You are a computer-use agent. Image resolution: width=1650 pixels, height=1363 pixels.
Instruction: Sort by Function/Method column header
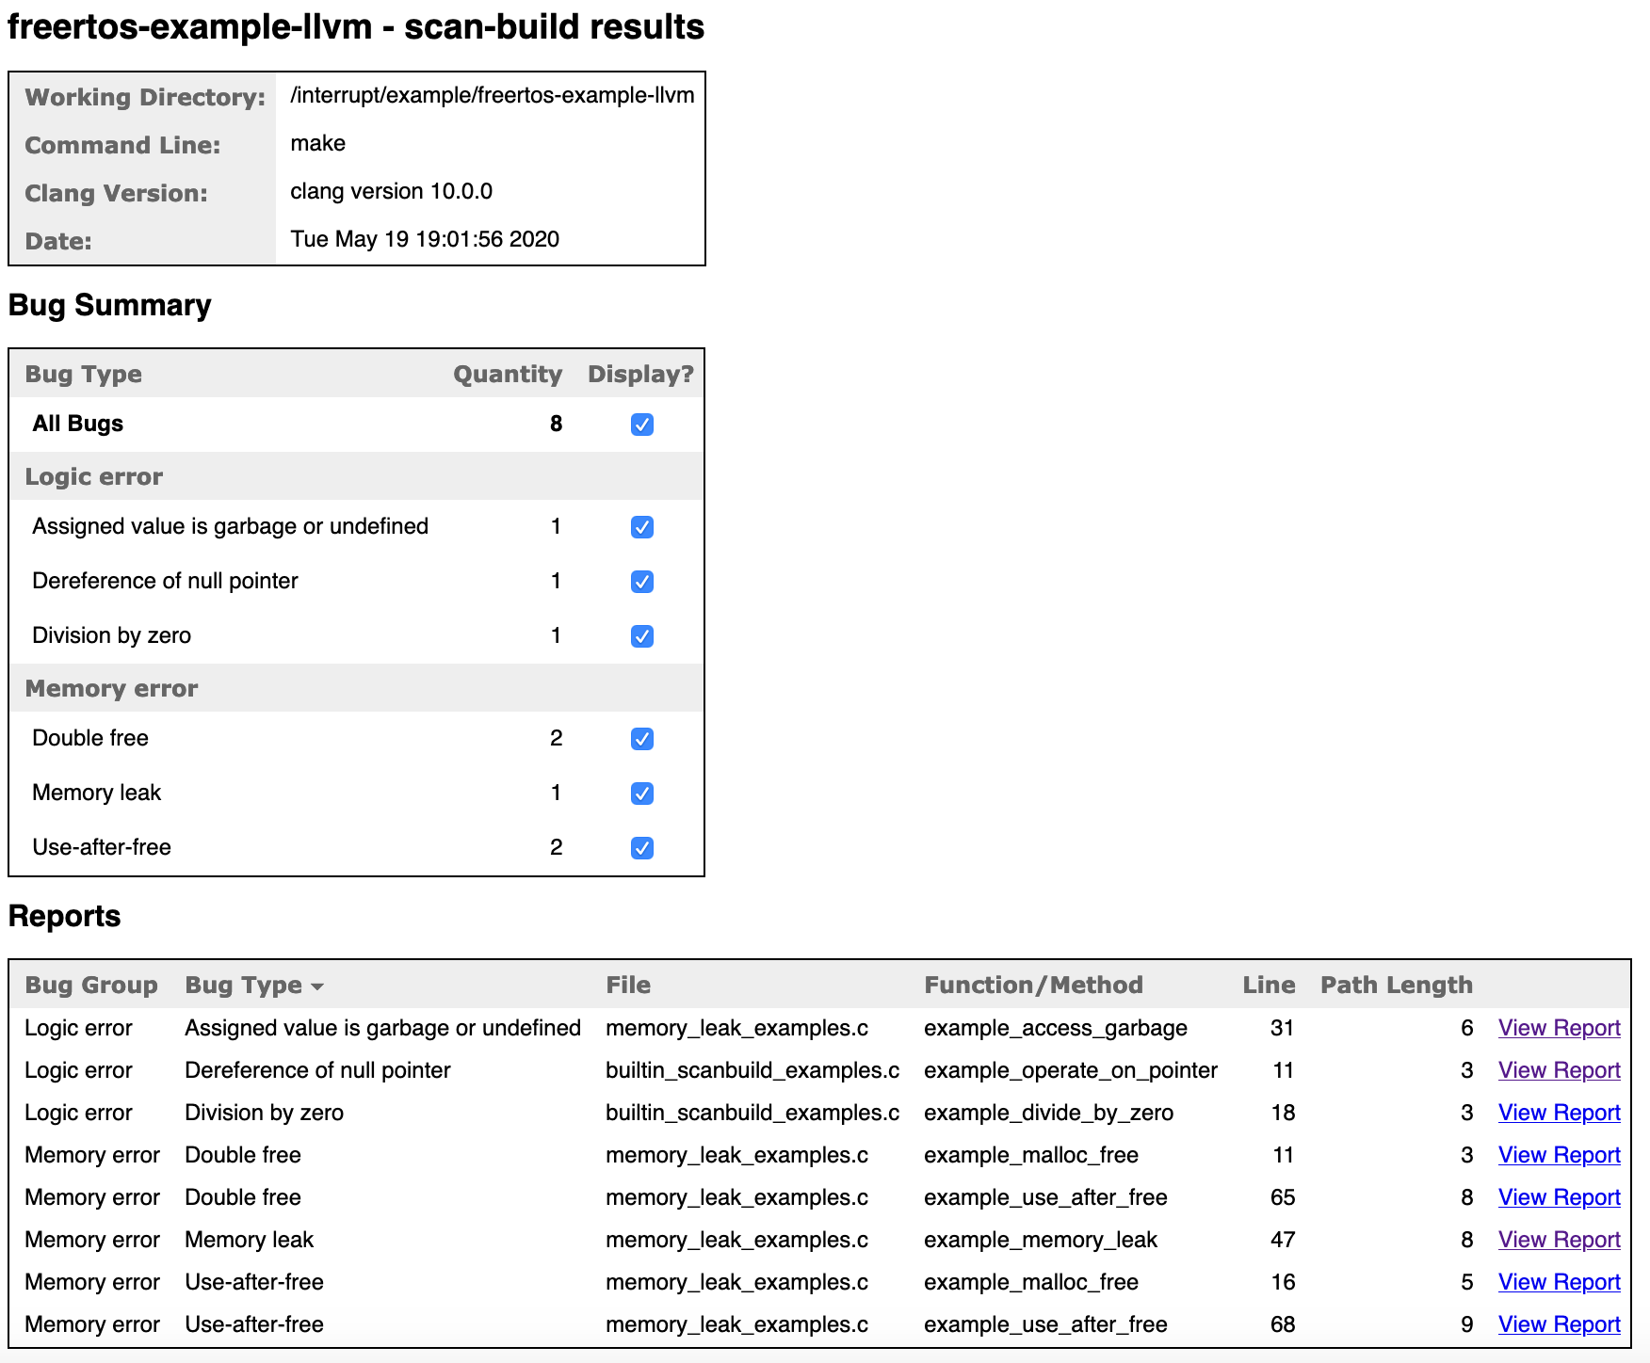(1033, 985)
